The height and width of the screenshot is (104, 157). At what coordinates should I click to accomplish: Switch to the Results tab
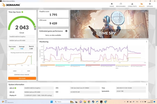pyautogui.click(x=142, y=5)
